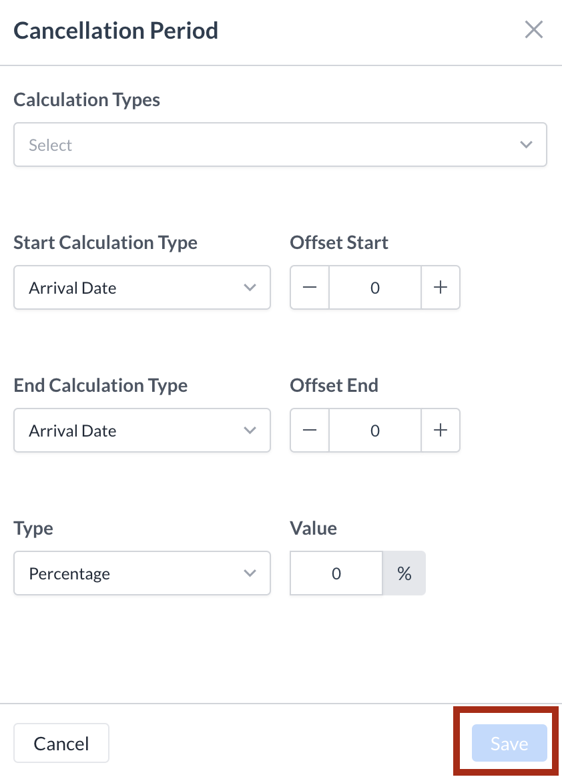
Task: Click the Offset Start number field
Action: tap(375, 288)
